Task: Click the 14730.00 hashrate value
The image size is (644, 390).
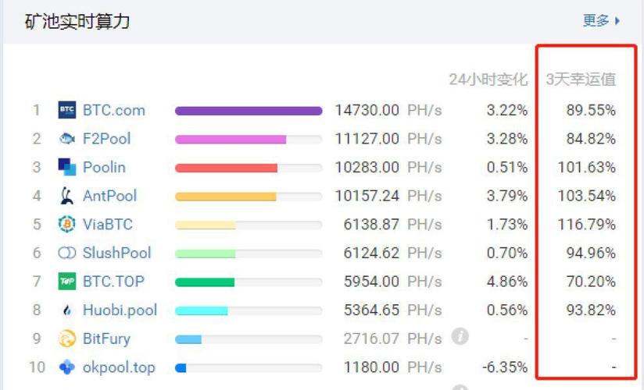Action: (367, 110)
